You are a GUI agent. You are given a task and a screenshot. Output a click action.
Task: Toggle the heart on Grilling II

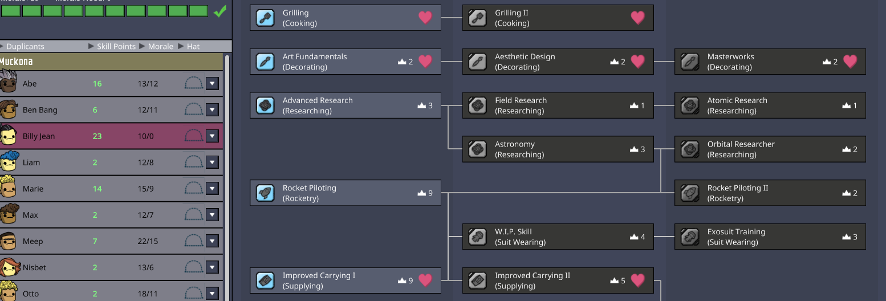pyautogui.click(x=637, y=18)
